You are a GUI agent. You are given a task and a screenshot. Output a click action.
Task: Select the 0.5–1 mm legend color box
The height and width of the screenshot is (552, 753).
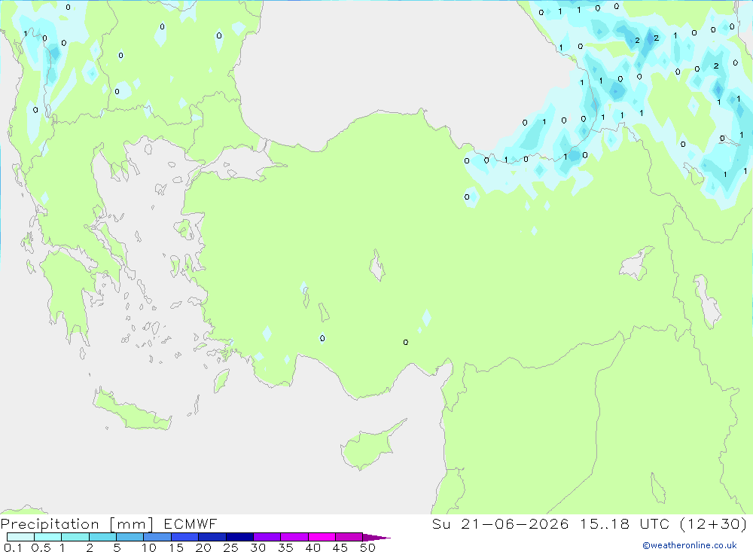48,537
